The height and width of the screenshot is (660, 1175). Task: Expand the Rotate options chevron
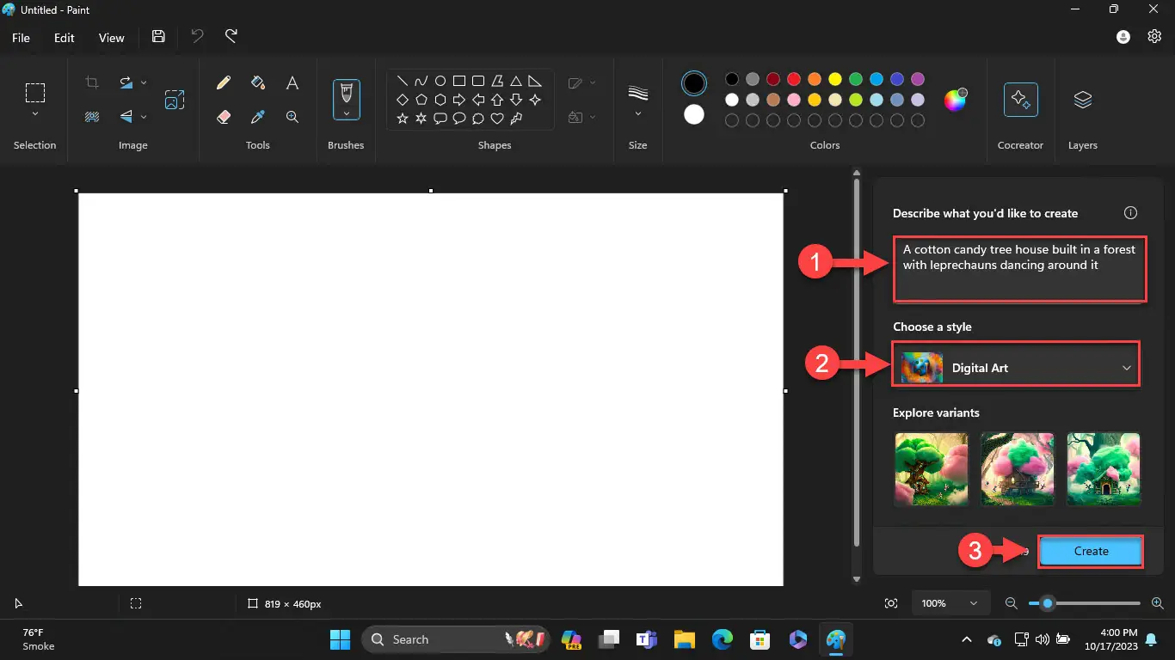144,82
